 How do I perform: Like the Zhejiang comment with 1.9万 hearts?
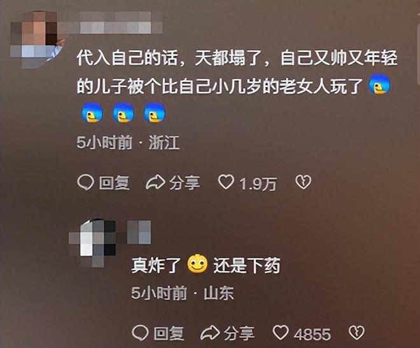(x=226, y=182)
